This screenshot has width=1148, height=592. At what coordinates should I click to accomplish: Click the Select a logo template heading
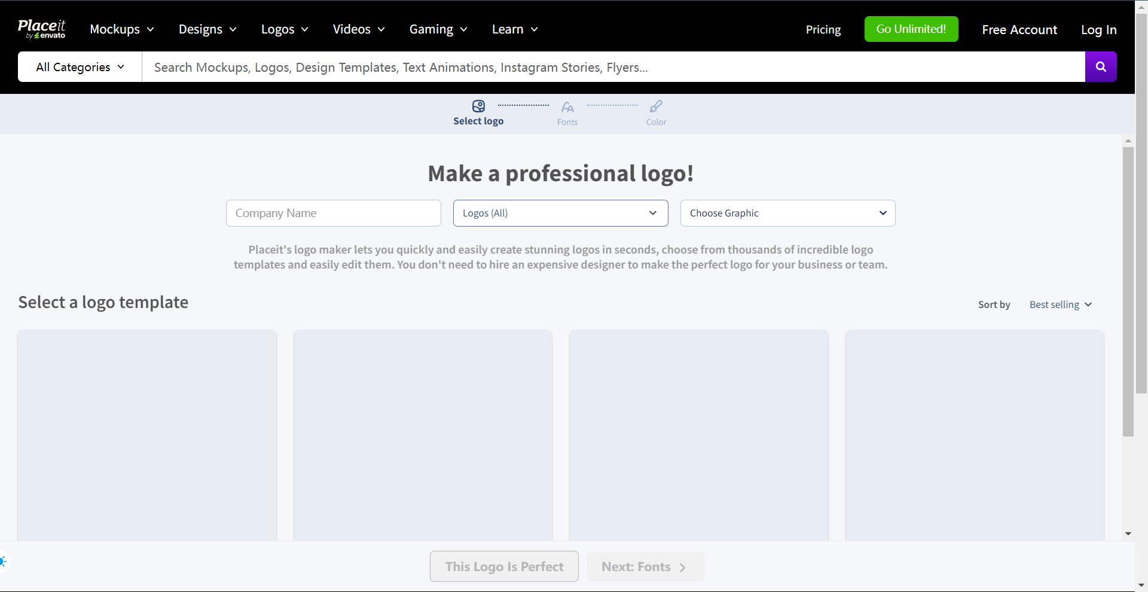point(103,303)
